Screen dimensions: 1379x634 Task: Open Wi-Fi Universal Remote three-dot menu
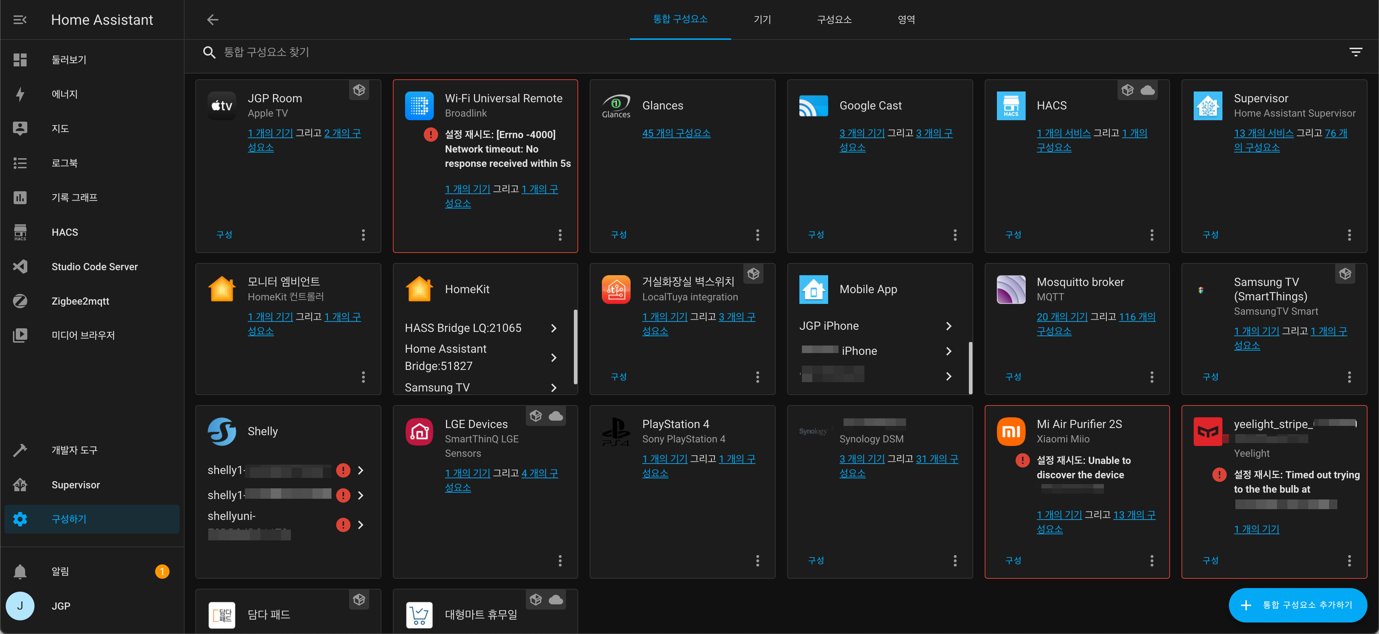click(560, 235)
